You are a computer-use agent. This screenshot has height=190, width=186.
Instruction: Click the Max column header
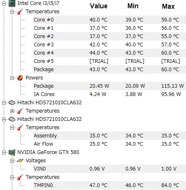[168, 6]
